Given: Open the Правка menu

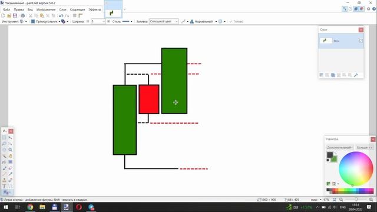Looking at the screenshot, I should click(x=18, y=9).
